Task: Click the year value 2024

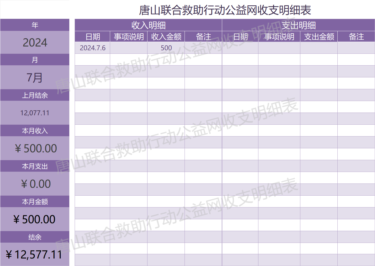Action: [x=35, y=42]
